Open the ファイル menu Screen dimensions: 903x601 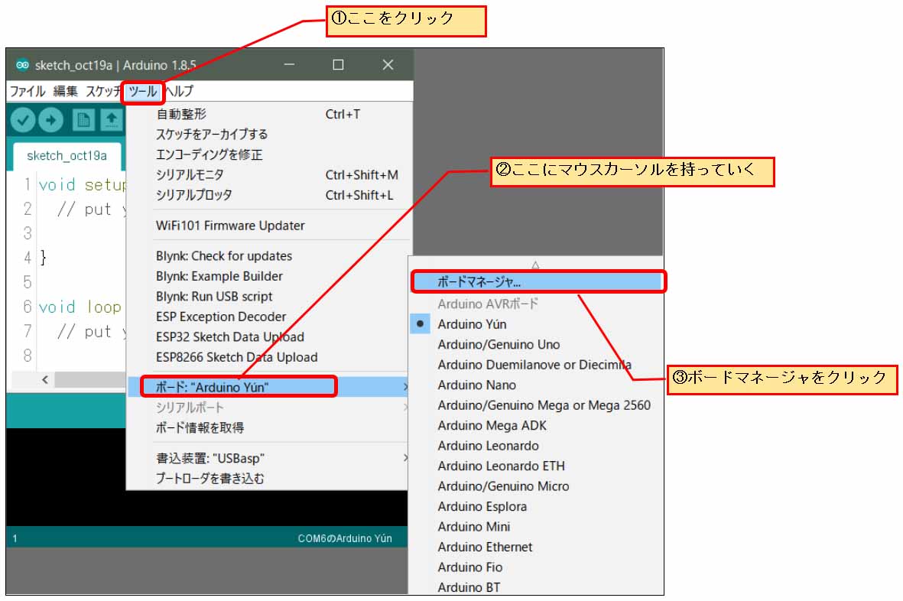pos(27,92)
